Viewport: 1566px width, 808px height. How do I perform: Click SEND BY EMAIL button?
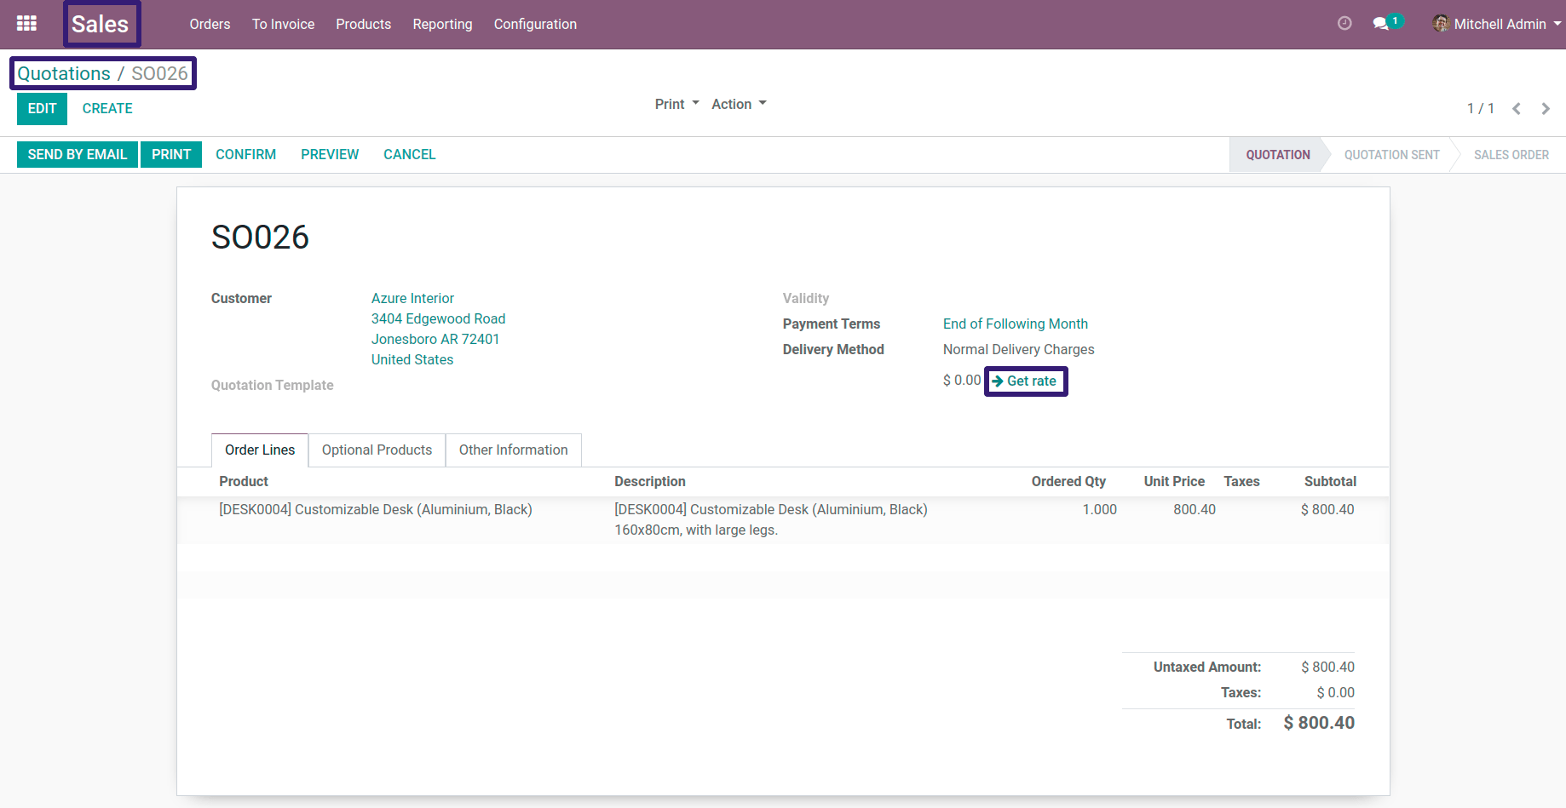pyautogui.click(x=78, y=154)
